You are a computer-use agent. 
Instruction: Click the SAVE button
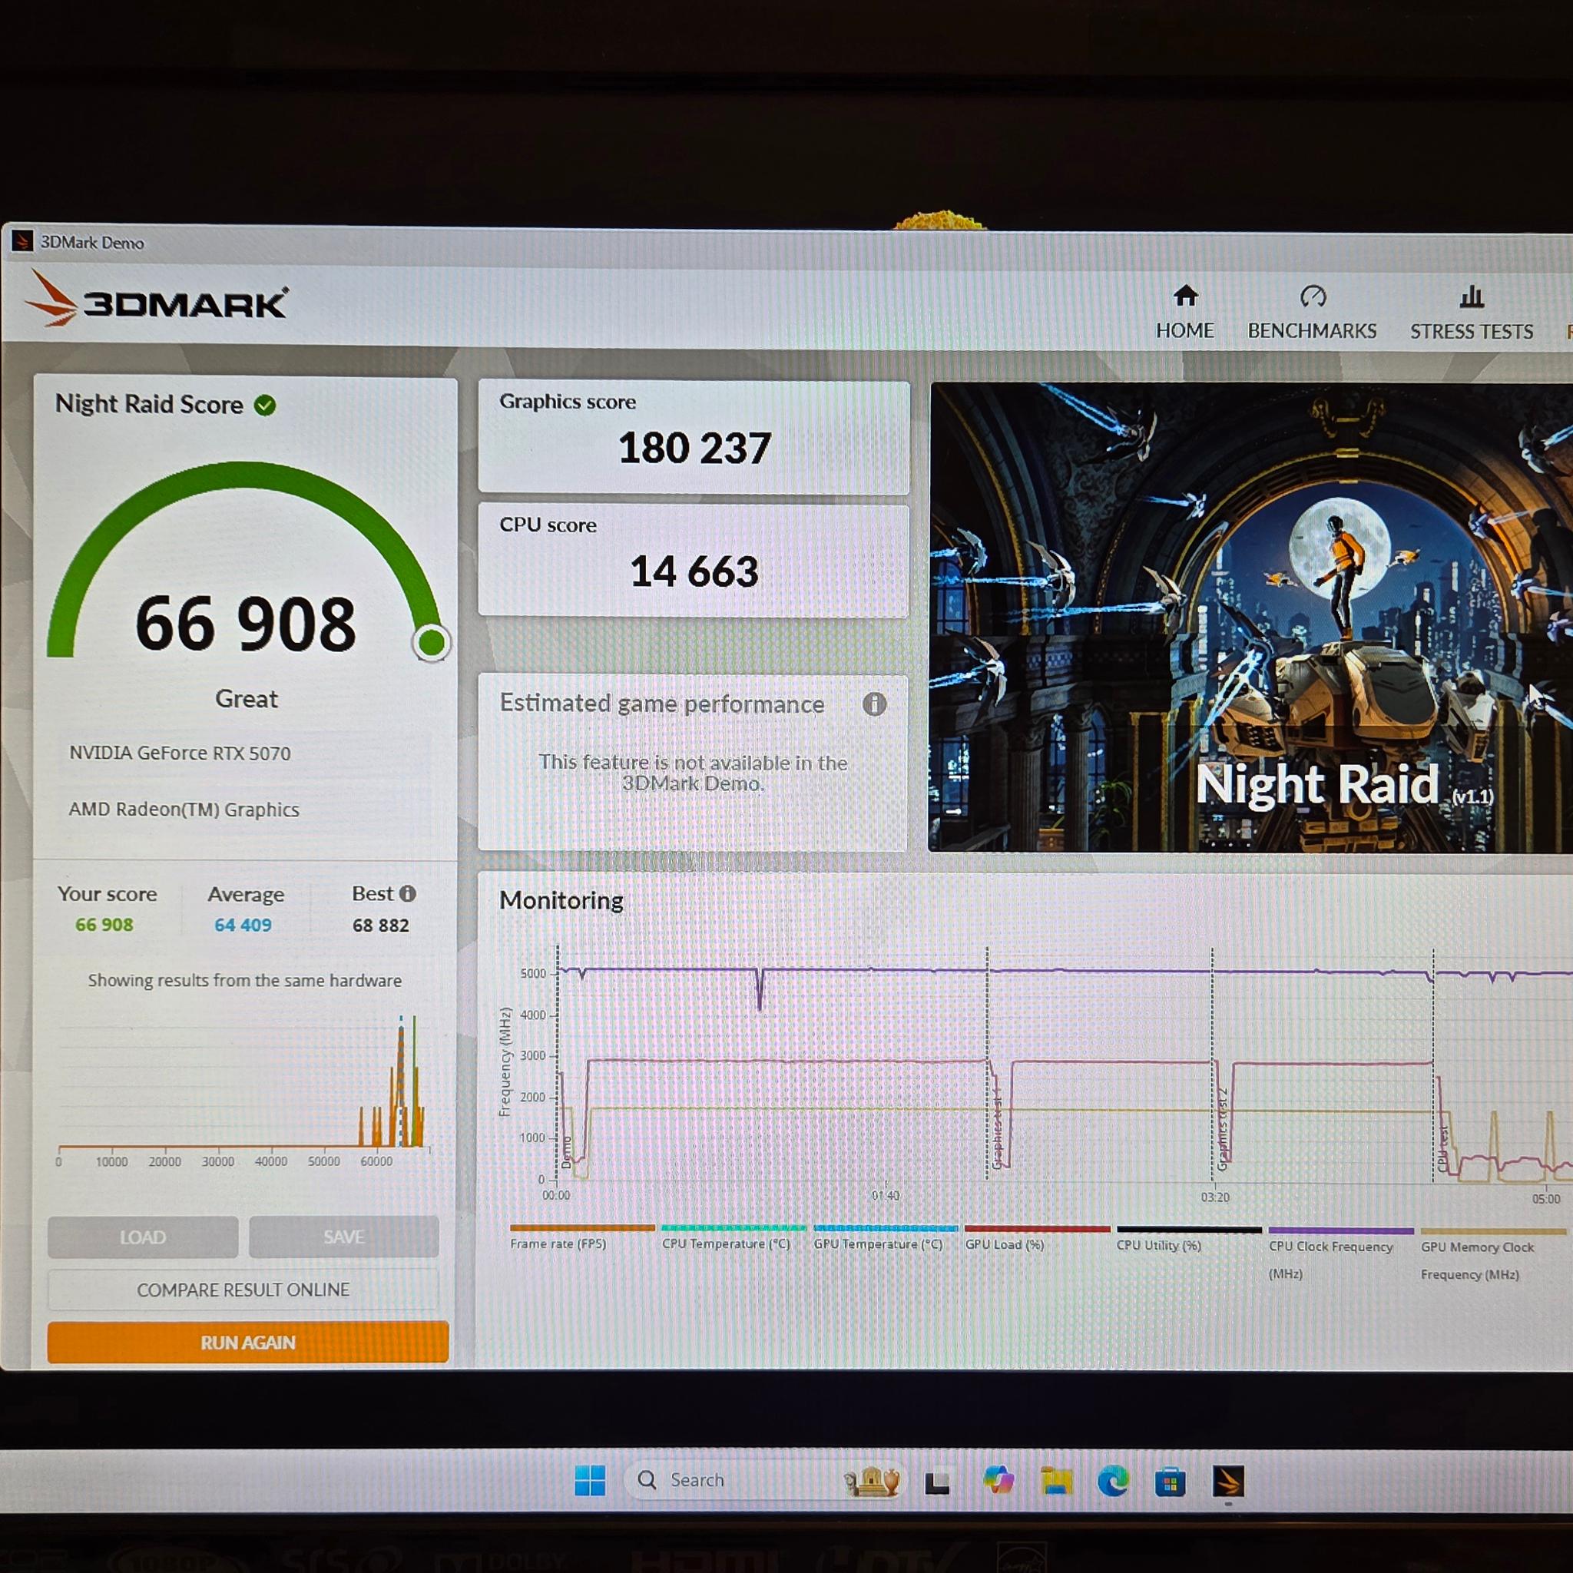(343, 1236)
